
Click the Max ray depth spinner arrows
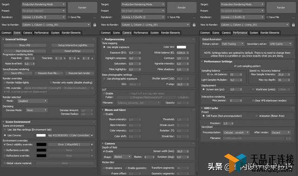coord(289,80)
